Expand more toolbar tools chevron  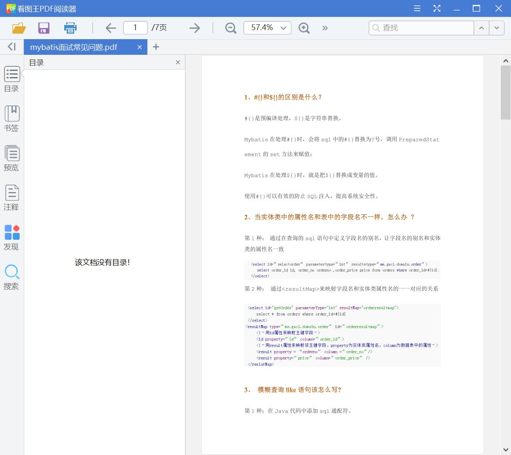point(325,28)
